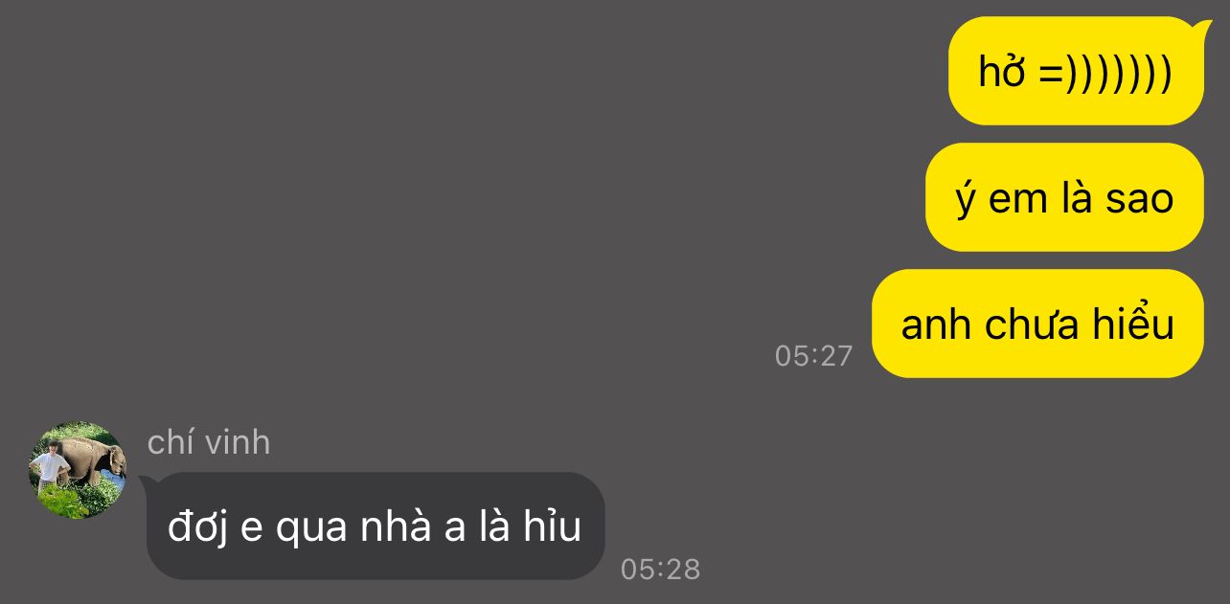Open chí vinh's profile avatar photo
The width and height of the screenshot is (1230, 604).
(78, 470)
